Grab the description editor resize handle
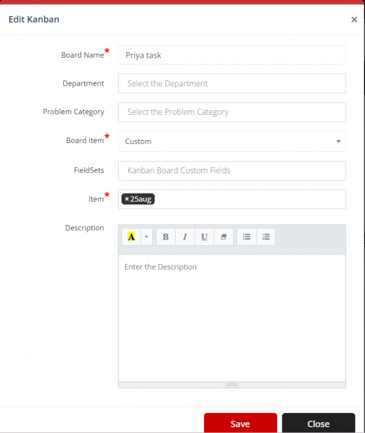Image resolution: width=365 pixels, height=433 pixels. (232, 384)
